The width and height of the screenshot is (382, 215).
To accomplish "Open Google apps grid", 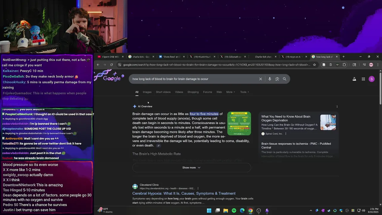I will coord(363,79).
